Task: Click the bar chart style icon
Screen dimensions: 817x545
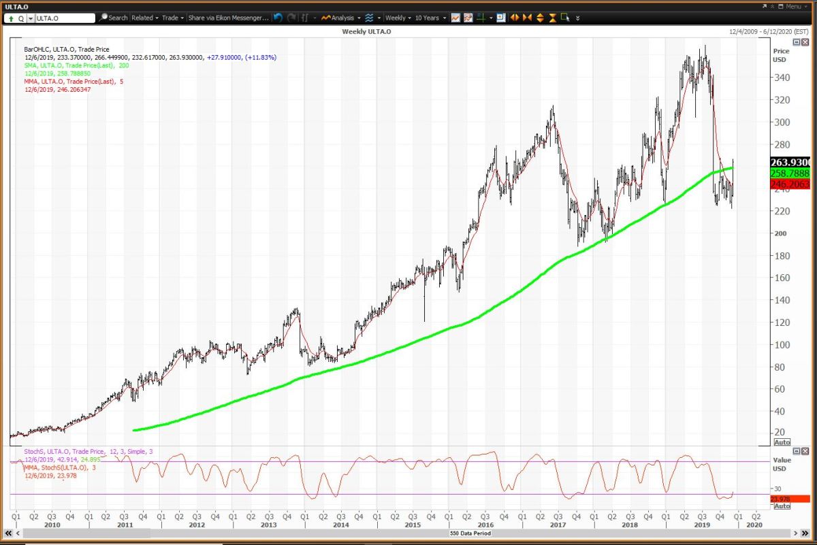Action: (304, 18)
